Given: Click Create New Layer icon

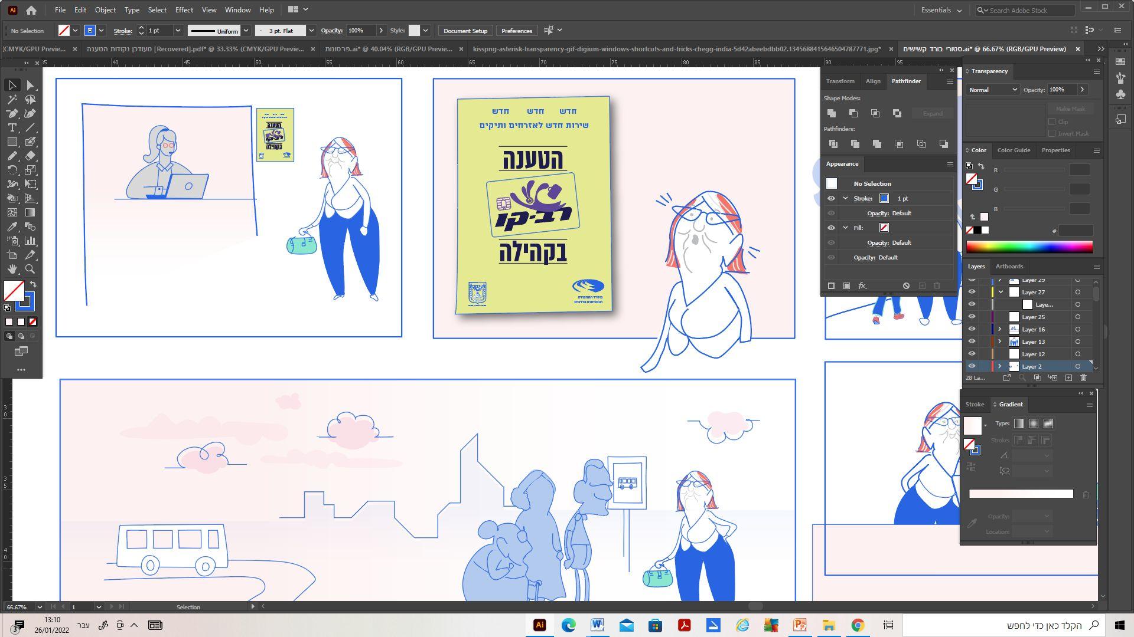Looking at the screenshot, I should (x=1068, y=378).
